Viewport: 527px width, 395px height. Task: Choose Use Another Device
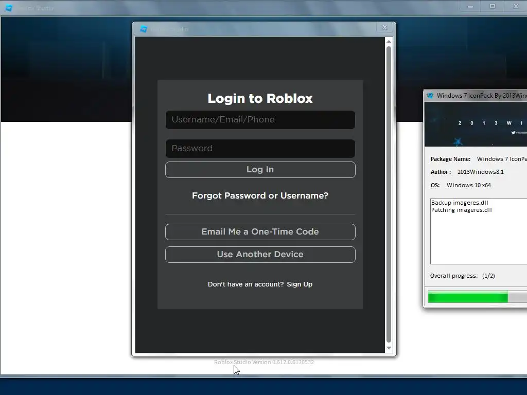point(260,255)
